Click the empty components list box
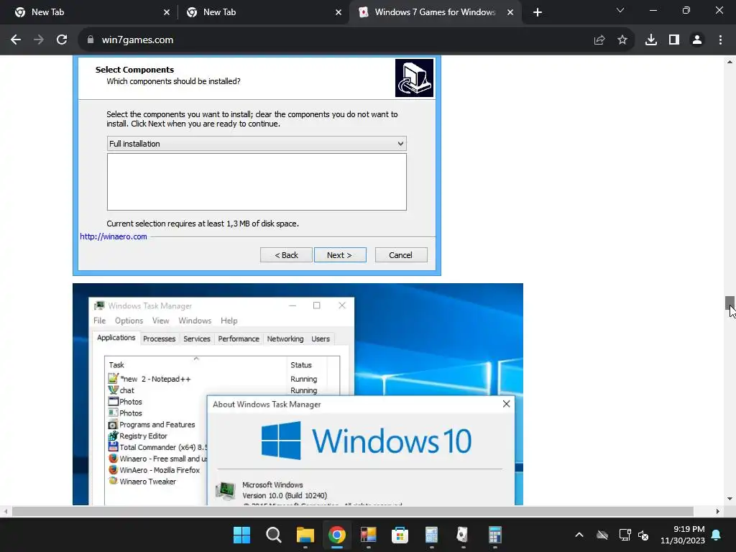 click(x=257, y=182)
